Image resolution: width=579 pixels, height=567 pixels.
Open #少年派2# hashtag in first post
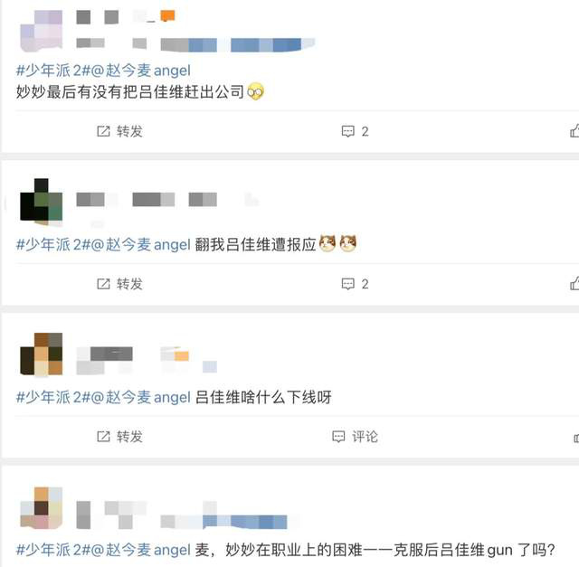(53, 71)
